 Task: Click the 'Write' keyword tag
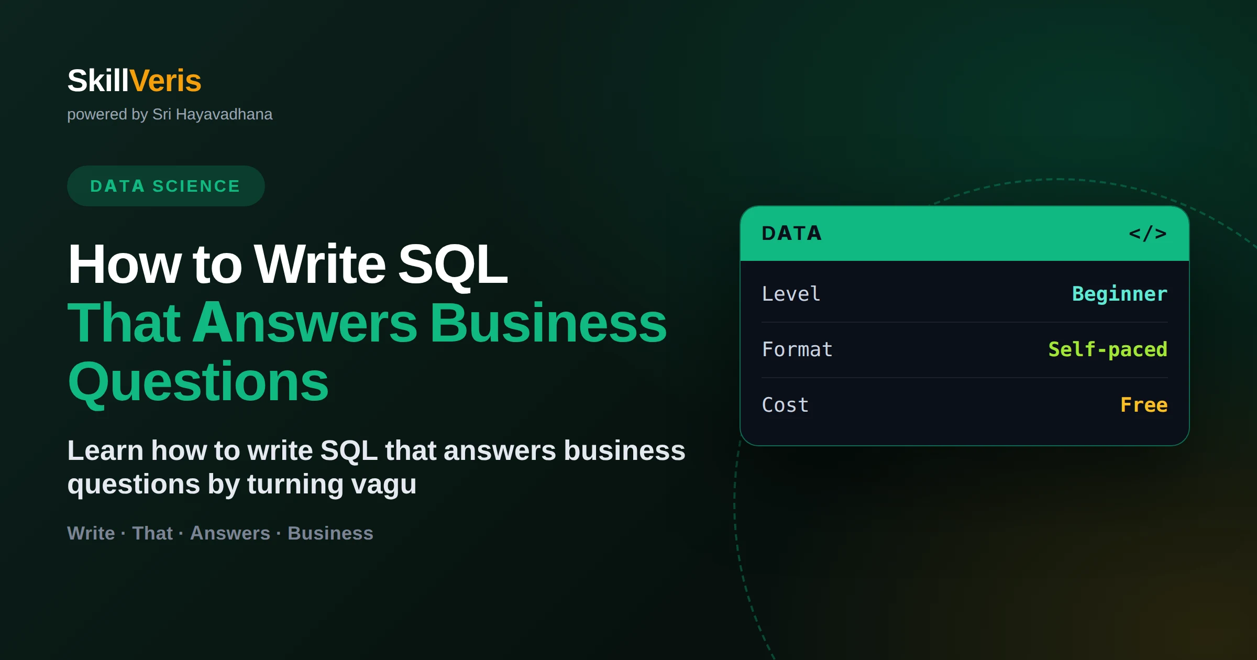[x=91, y=533]
